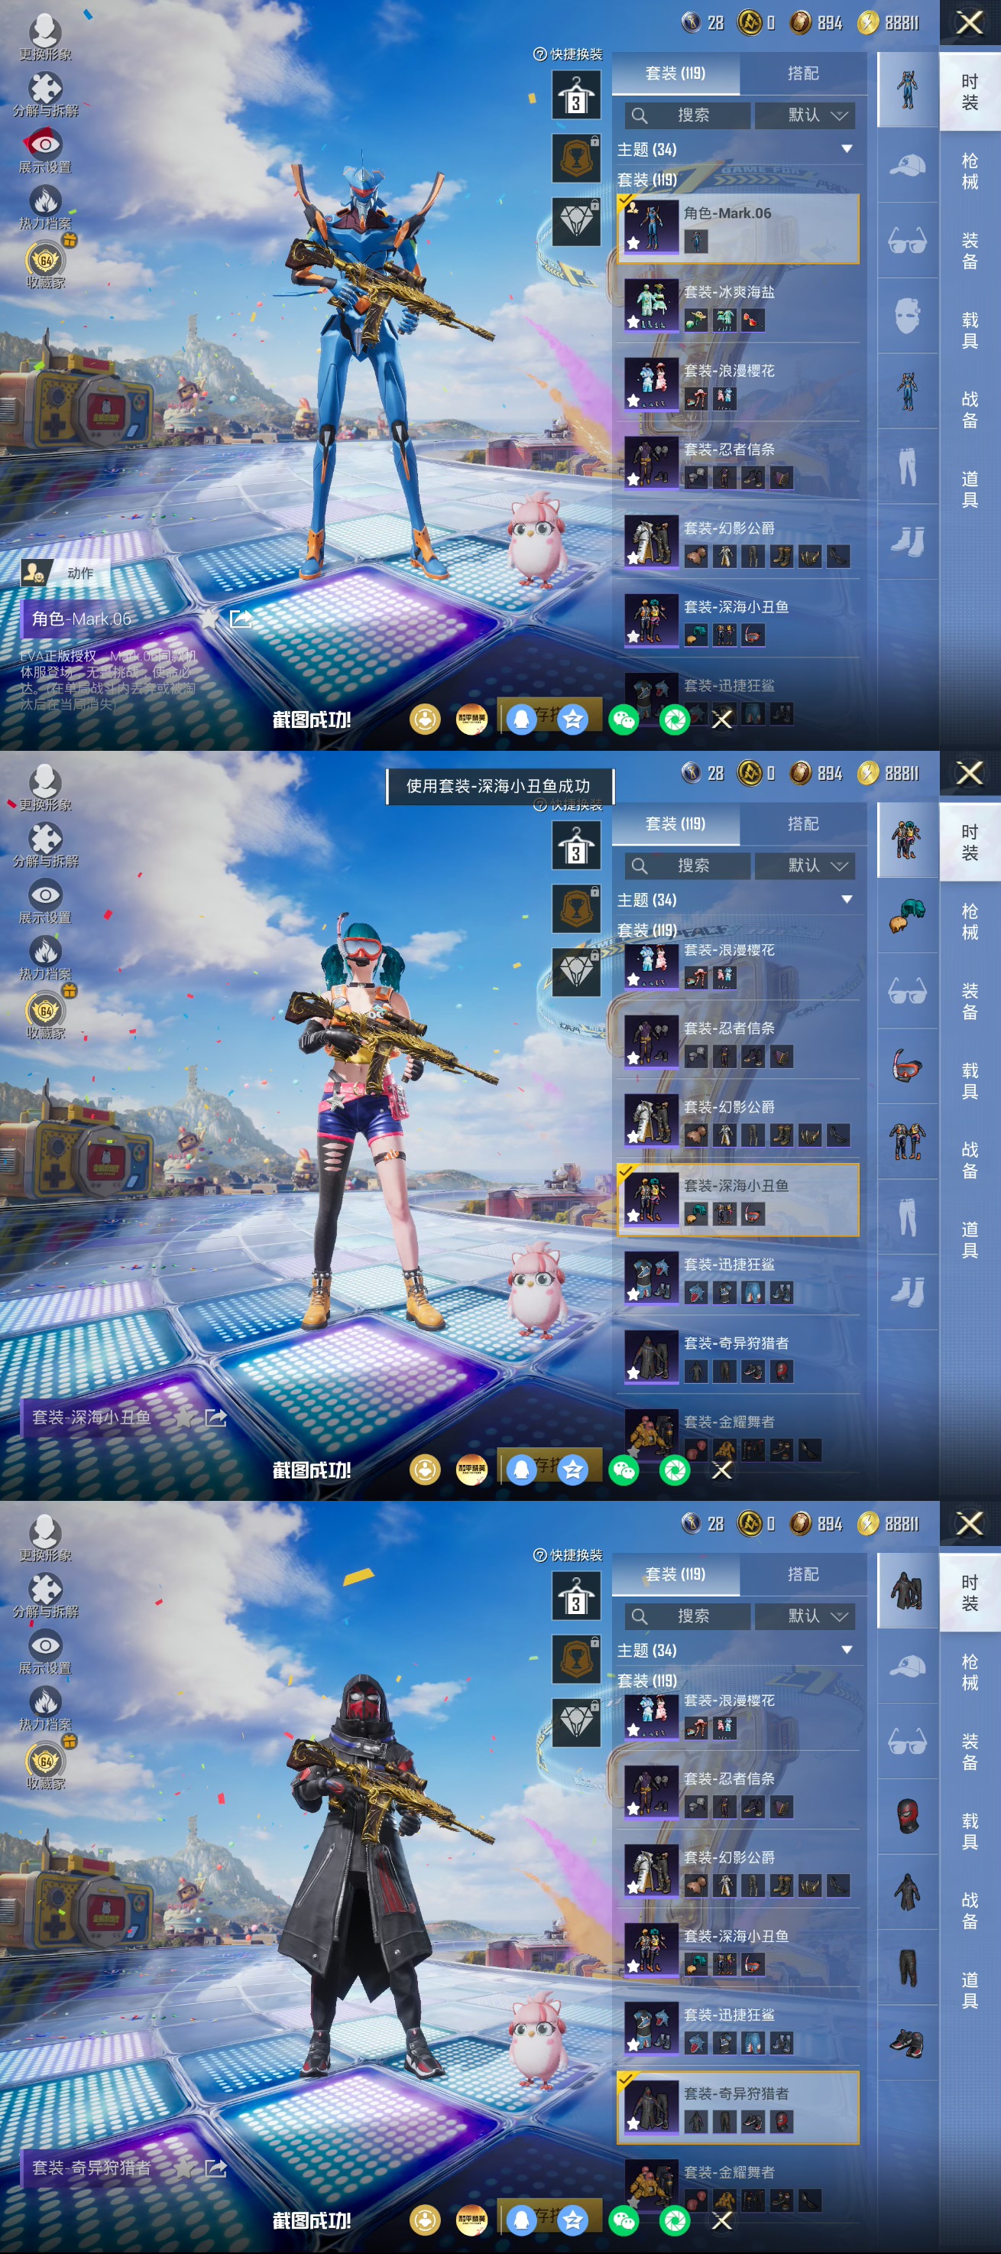Select the face mask category icon in Mark.06 screen
Viewport: 1001px width, 2254px height.
point(908,315)
